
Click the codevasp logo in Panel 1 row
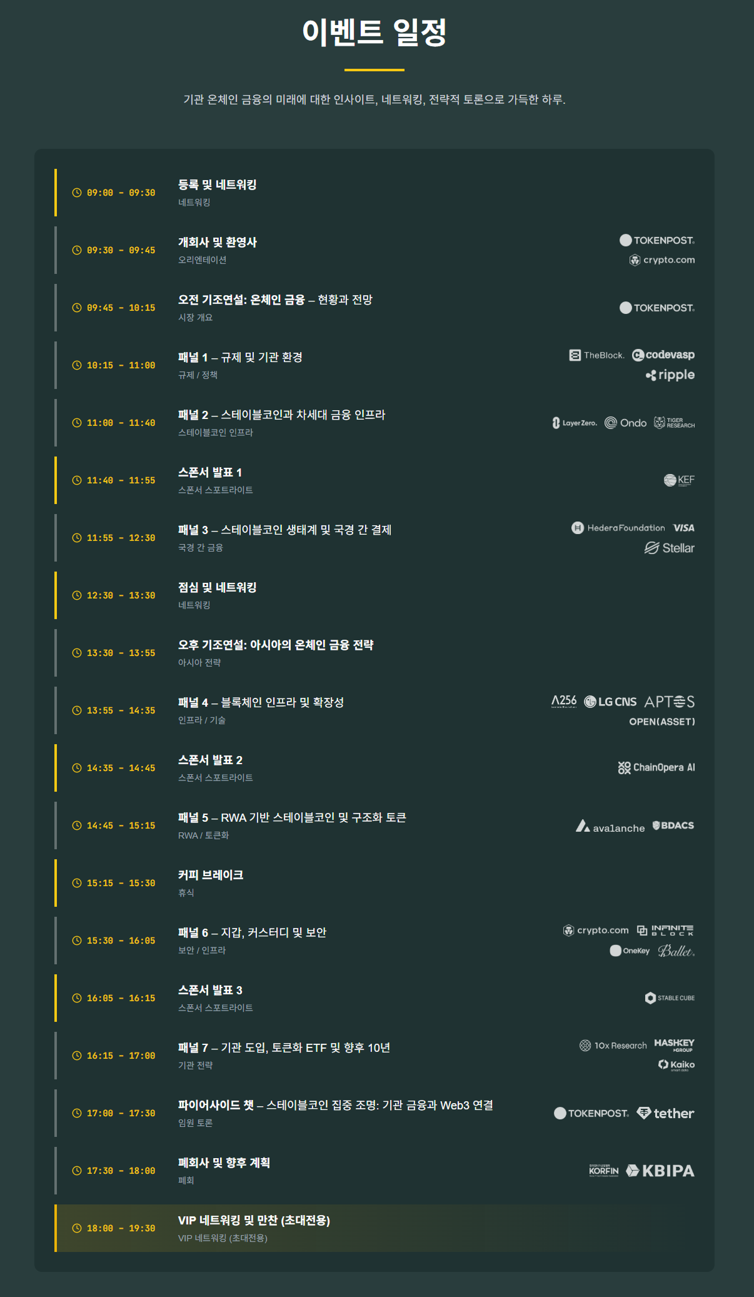coord(663,355)
